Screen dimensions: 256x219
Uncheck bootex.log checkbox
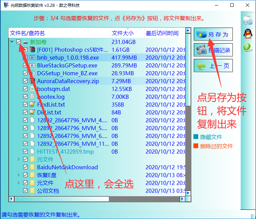(25, 97)
